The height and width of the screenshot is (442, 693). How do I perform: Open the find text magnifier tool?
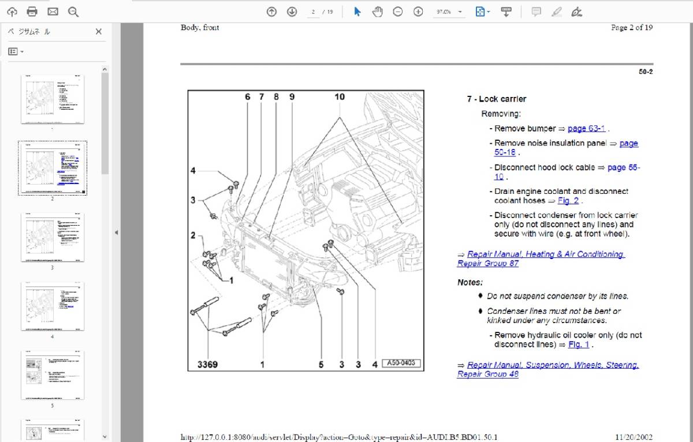[x=73, y=12]
